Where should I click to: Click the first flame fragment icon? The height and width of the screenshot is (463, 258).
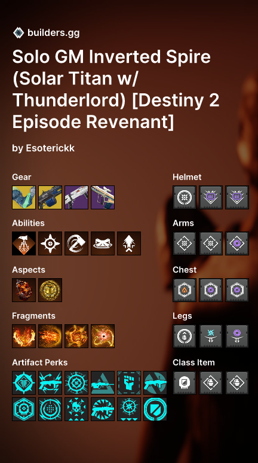click(24, 336)
